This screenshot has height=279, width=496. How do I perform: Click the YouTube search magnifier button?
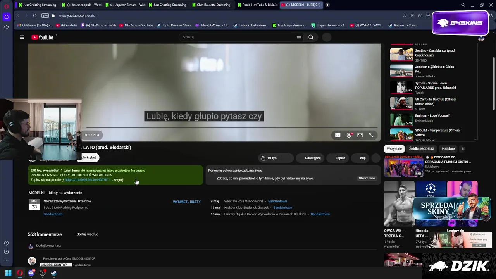point(311,37)
